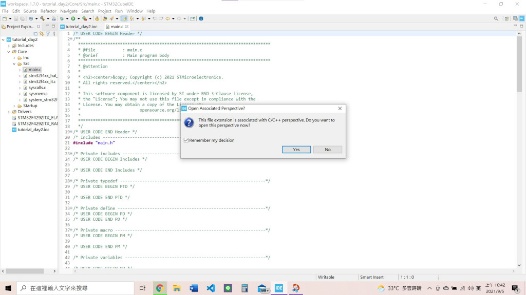Screen dimensions: 526x295
Task: Open the Refactor menu
Action: click(x=48, y=11)
